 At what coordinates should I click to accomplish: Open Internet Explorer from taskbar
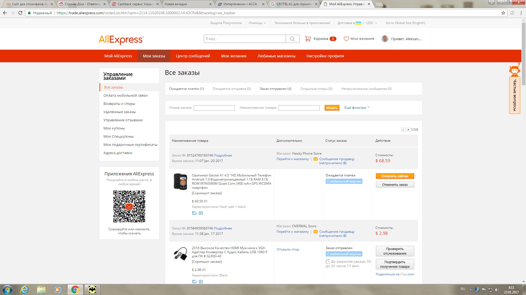[25, 290]
